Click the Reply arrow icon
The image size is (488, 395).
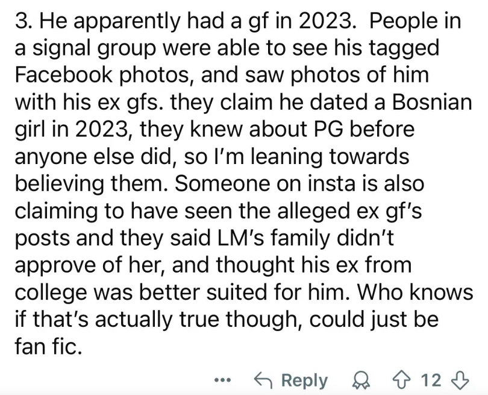263,380
